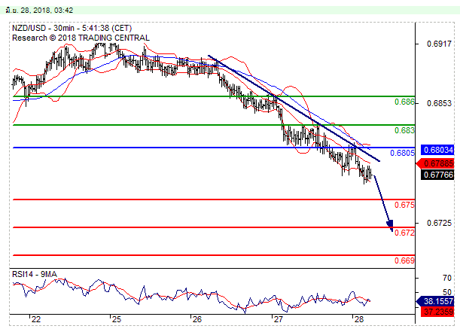Viewport: 460px width, 332px height.
Task: Click the red 37.2359 RSI value tag
Action: tap(437, 311)
